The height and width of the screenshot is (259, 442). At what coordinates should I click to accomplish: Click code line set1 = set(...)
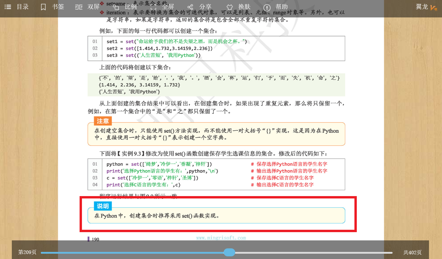(x=177, y=42)
